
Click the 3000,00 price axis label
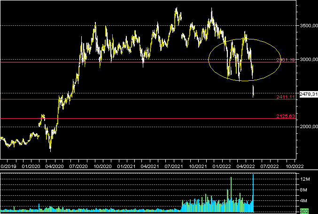(309, 60)
